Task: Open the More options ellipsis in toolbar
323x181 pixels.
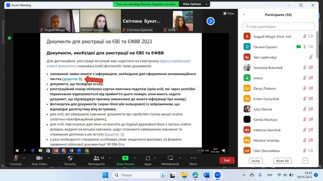Action: tap(193, 158)
